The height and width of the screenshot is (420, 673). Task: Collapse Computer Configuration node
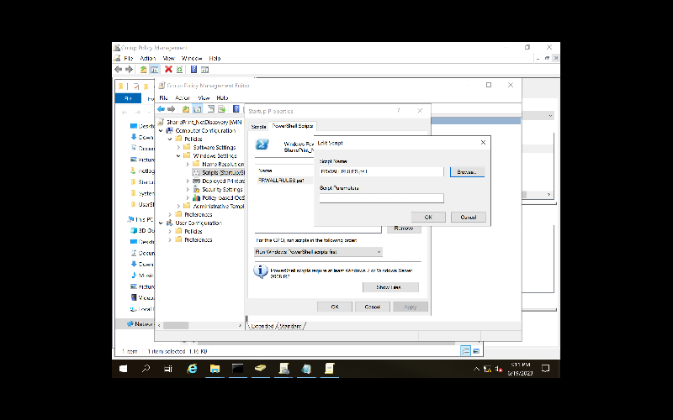[161, 131]
